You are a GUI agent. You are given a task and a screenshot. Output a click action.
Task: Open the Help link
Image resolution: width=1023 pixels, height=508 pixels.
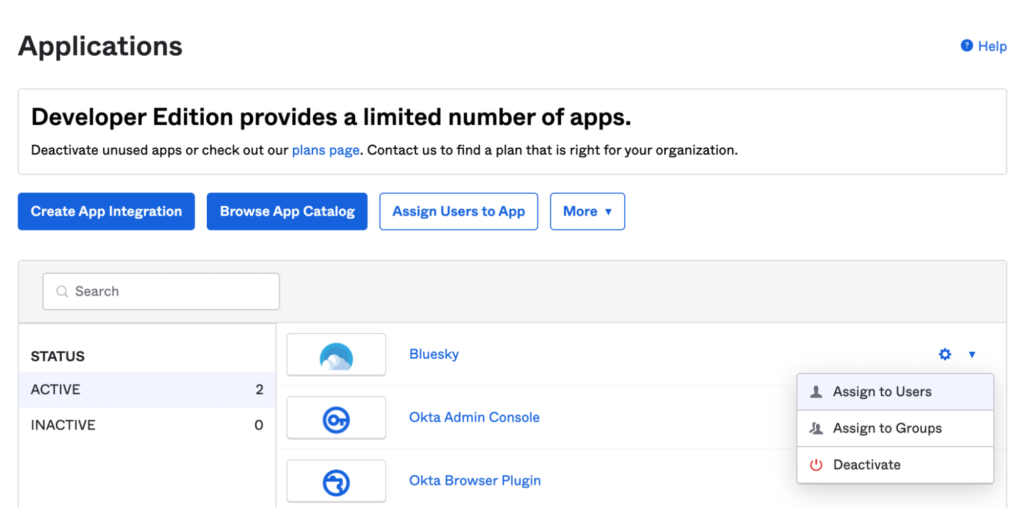pos(992,47)
